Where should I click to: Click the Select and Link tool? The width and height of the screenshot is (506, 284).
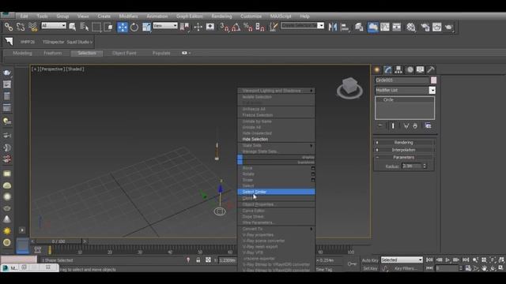(9, 27)
